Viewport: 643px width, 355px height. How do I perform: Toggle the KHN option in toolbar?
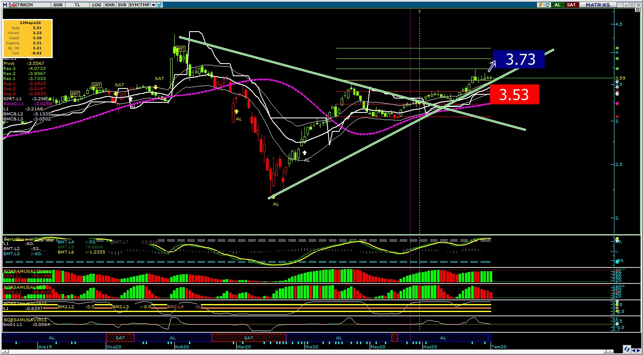tap(110, 5)
